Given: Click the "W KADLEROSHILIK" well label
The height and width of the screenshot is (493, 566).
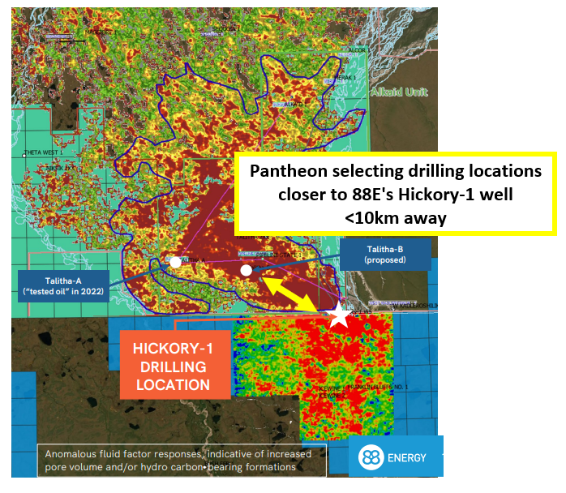Looking at the screenshot, I should pyautogui.click(x=415, y=306).
